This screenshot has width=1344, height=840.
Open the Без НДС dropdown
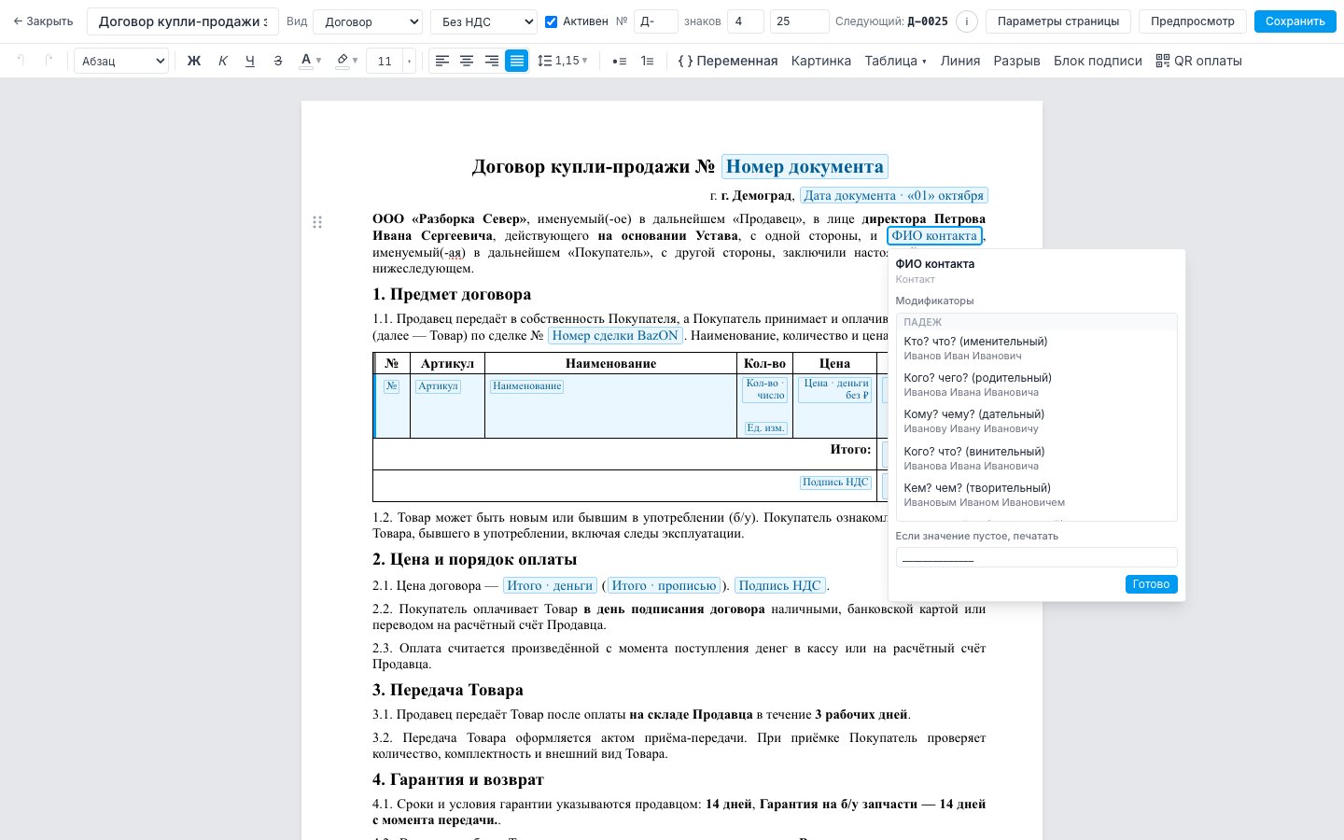pos(483,21)
